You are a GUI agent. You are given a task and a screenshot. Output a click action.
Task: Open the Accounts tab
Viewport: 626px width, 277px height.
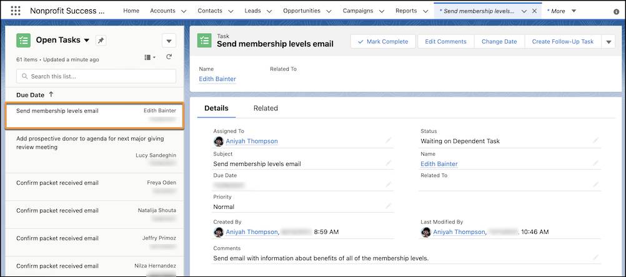tap(163, 11)
